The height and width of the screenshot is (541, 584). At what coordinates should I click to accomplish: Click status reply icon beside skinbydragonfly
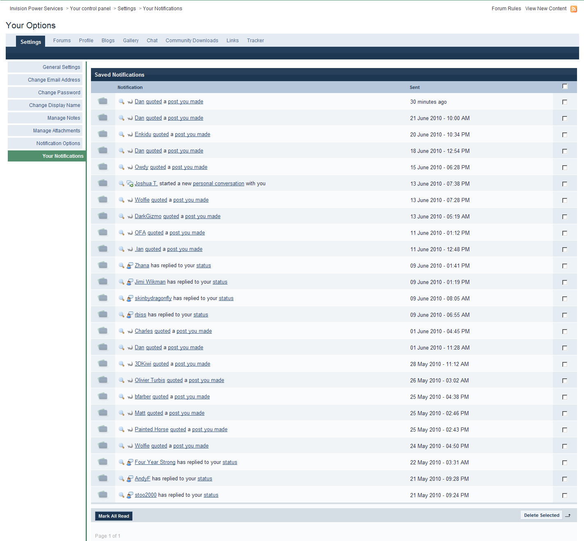pyautogui.click(x=130, y=298)
